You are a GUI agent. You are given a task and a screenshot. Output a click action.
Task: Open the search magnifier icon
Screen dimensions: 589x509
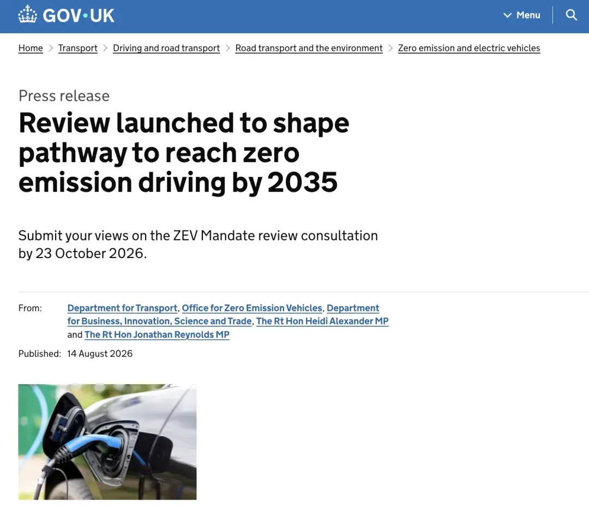coord(571,15)
